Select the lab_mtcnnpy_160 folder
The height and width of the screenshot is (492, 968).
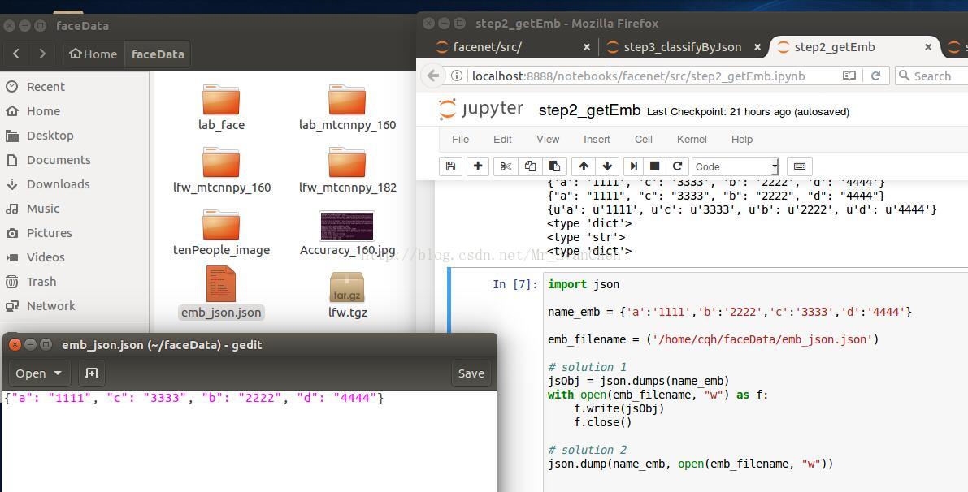347,108
